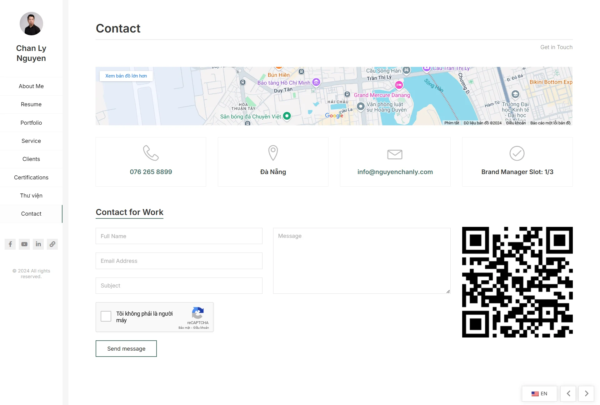This screenshot has height=405, width=600.
Task: Focus the Subject field
Action: click(x=179, y=286)
